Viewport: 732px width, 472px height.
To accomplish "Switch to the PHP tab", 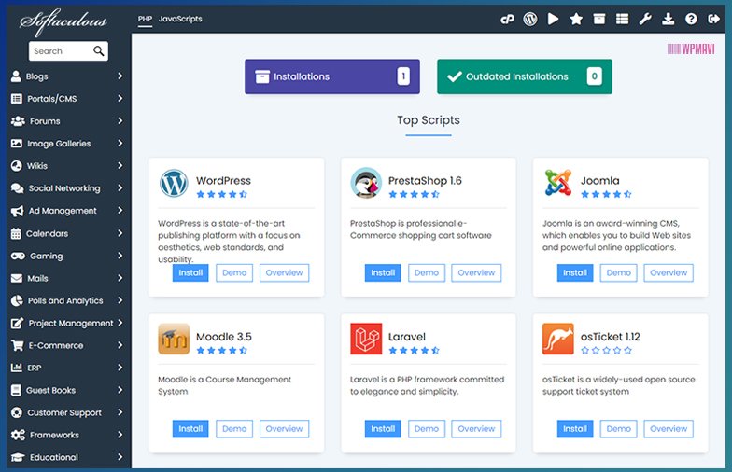I will tap(145, 19).
